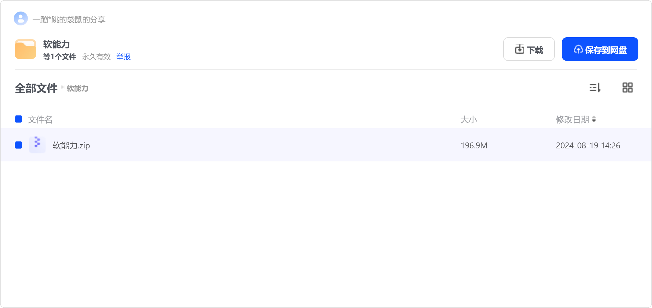
Task: Open the sort order list icon
Action: (x=595, y=87)
